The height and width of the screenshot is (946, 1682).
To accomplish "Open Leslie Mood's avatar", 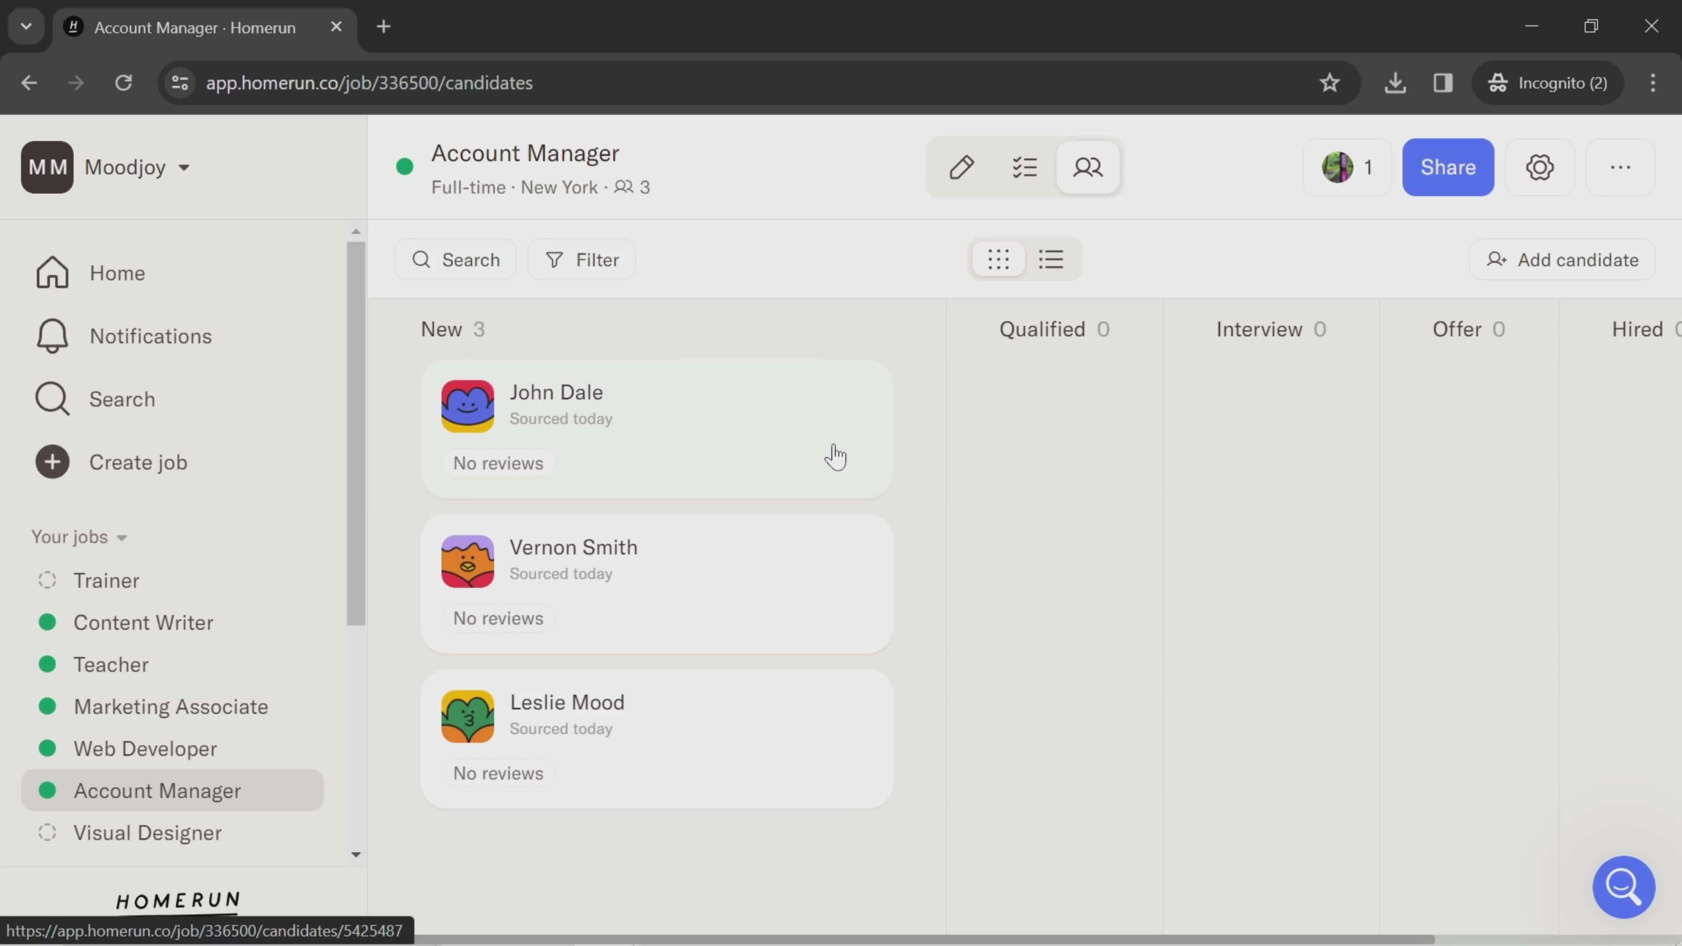I will coord(467,716).
